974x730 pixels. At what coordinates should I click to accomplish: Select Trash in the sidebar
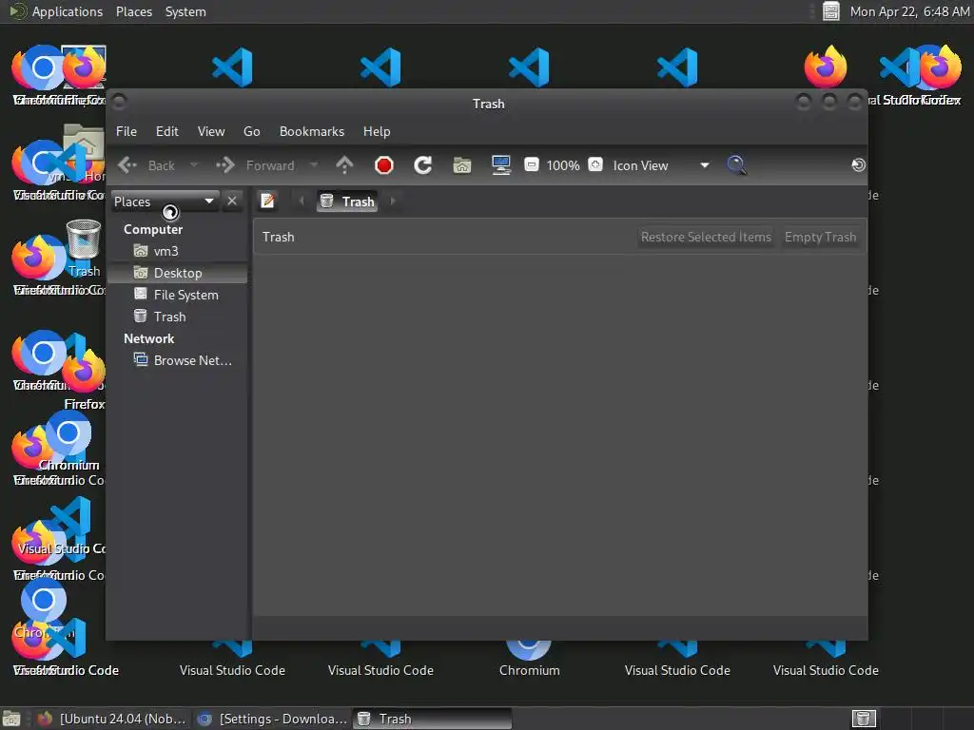tap(178, 317)
